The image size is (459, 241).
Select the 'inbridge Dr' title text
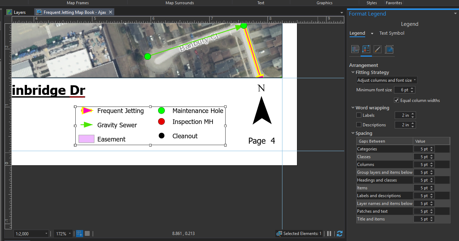pos(48,91)
